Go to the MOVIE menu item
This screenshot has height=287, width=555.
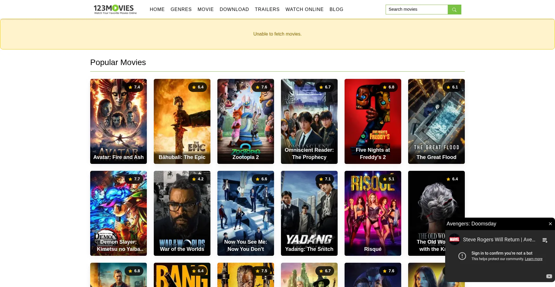point(206,9)
